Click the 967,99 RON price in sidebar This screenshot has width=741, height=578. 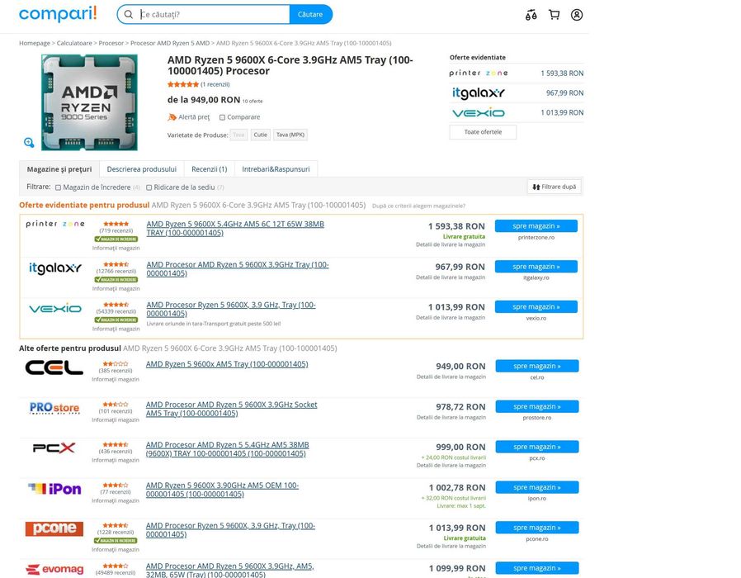(x=564, y=93)
